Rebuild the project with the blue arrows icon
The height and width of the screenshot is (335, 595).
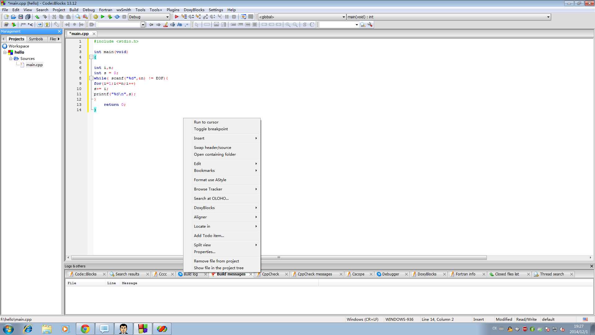pyautogui.click(x=117, y=17)
